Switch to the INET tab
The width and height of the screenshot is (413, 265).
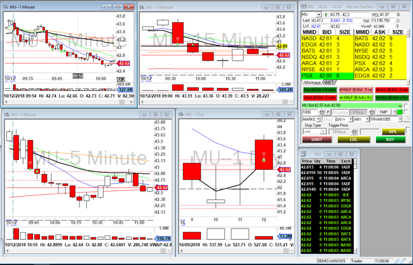[330, 82]
